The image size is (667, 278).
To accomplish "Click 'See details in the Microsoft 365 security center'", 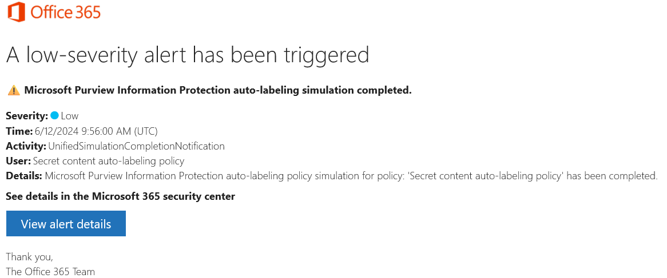I will point(120,196).
